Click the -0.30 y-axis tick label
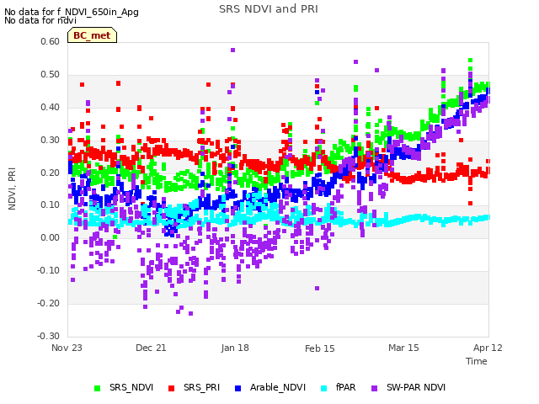Viewport: 539px width, 404px height. tap(48, 336)
